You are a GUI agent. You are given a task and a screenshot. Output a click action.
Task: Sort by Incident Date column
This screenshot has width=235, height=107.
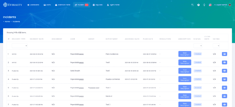click(37, 39)
